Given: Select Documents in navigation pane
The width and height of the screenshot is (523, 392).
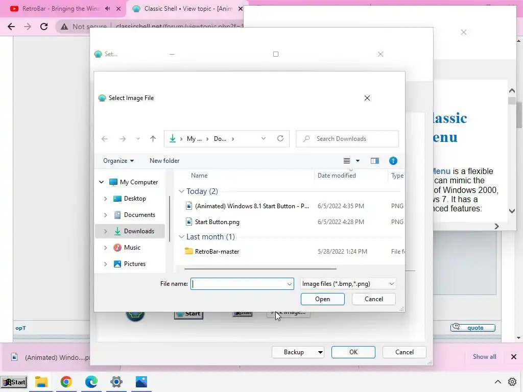Looking at the screenshot, I should [134, 215].
